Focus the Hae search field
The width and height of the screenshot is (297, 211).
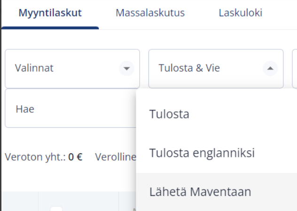click(70, 109)
